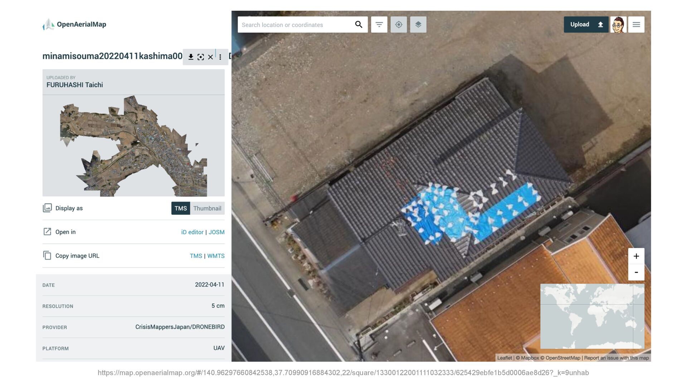Open the hamburger main menu
Image resolution: width=687 pixels, height=386 pixels.
click(636, 25)
